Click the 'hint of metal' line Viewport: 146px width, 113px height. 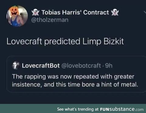coord(75,85)
